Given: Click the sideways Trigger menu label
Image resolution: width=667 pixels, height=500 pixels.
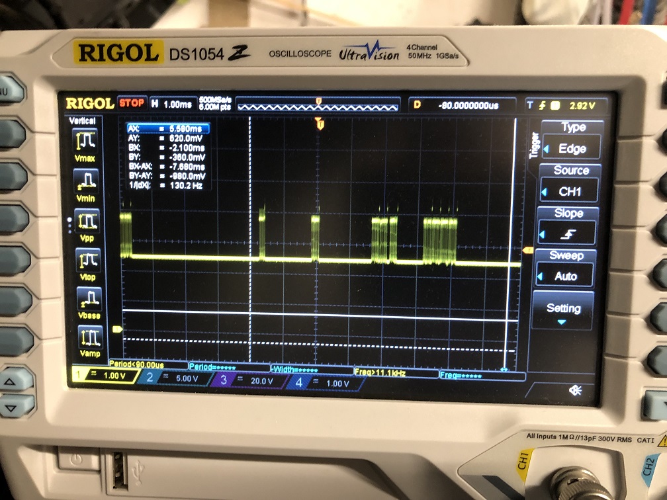Looking at the screenshot, I should pos(534,146).
